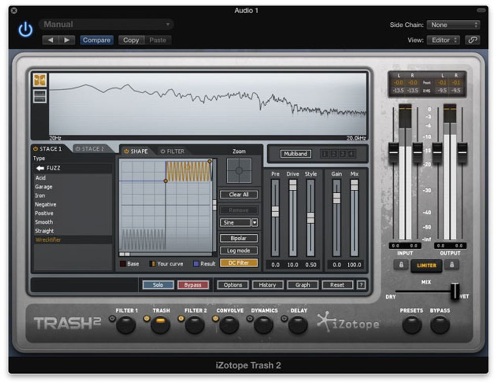Toggle the LIMITER button
The width and height of the screenshot is (496, 384).
(x=426, y=266)
